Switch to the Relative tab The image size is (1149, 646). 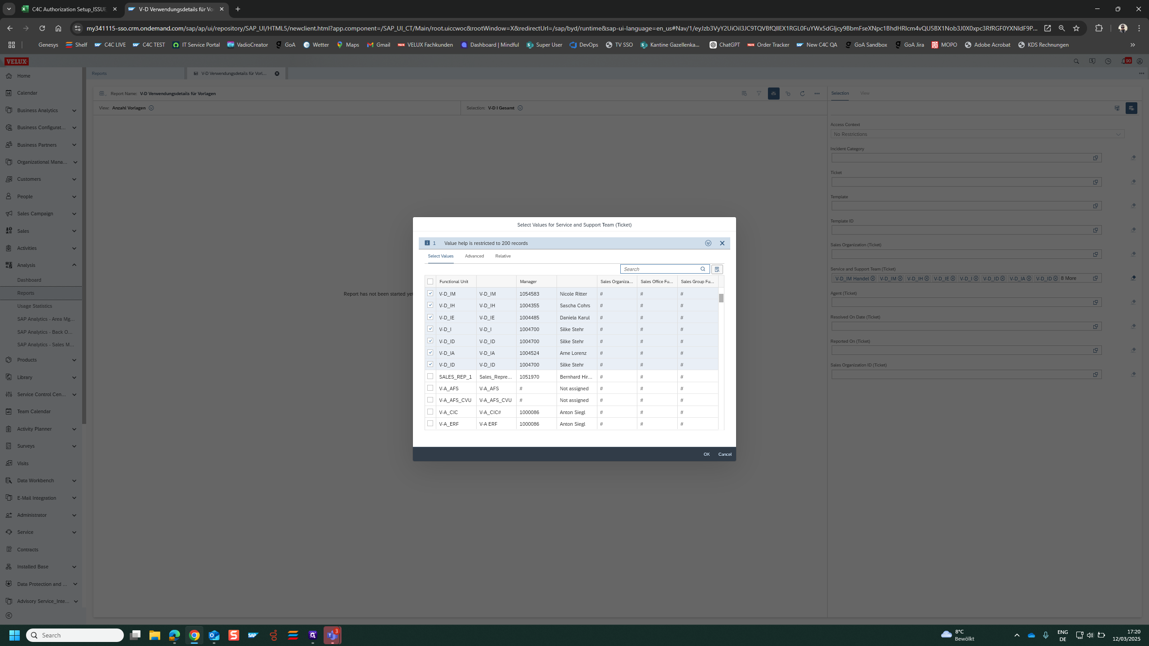click(x=503, y=256)
